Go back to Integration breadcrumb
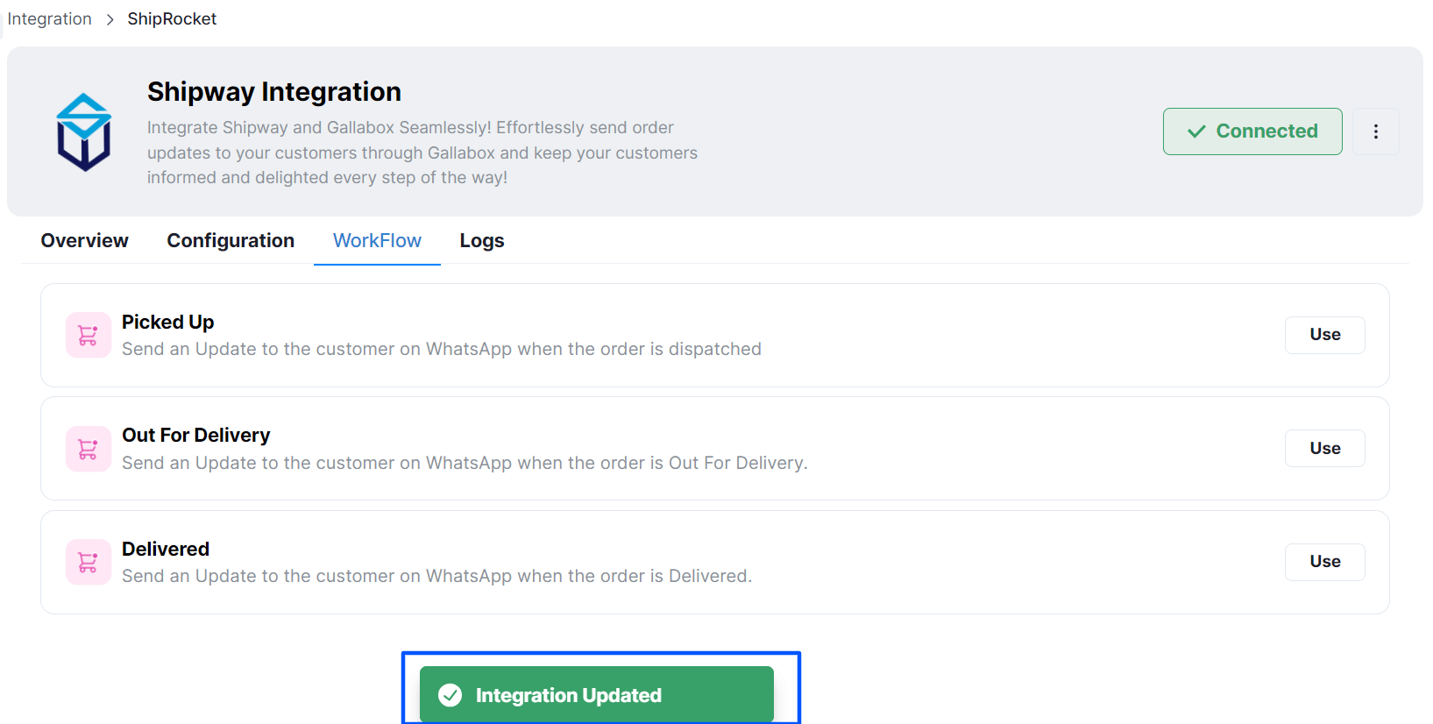 coord(50,19)
